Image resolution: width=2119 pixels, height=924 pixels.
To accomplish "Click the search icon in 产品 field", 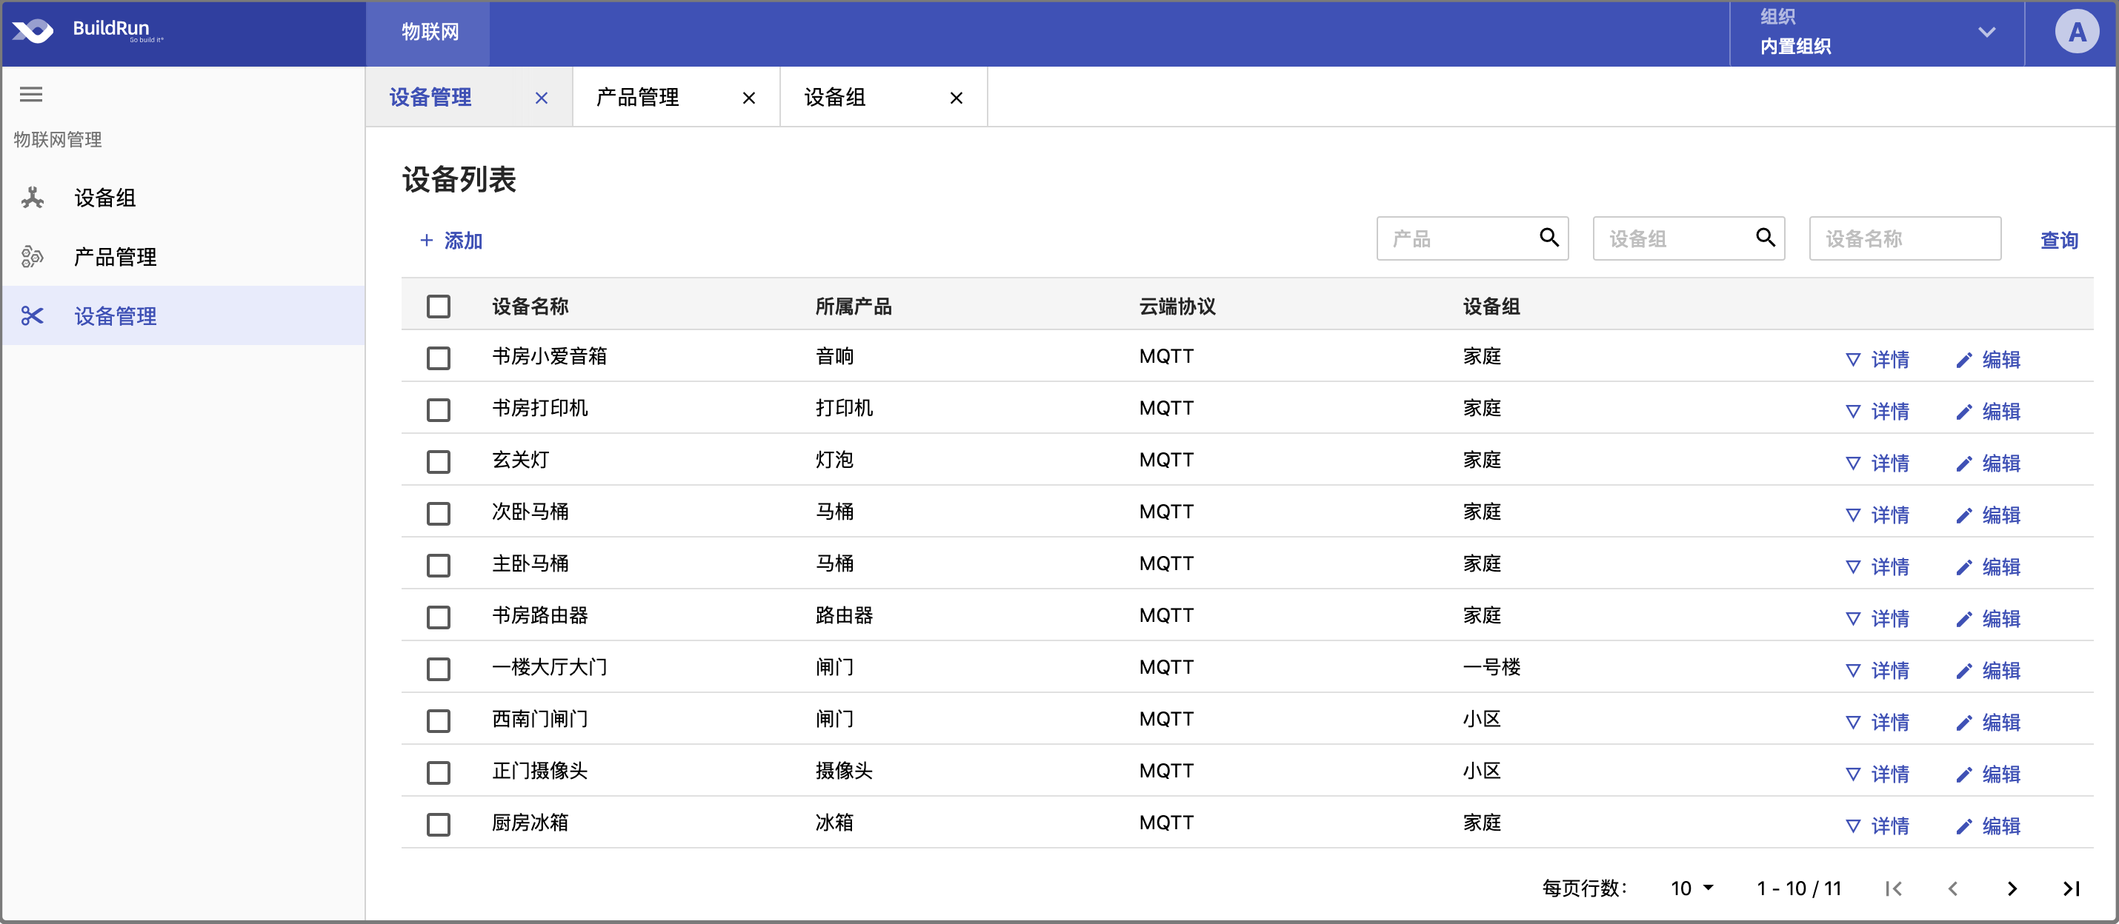I will [1549, 238].
